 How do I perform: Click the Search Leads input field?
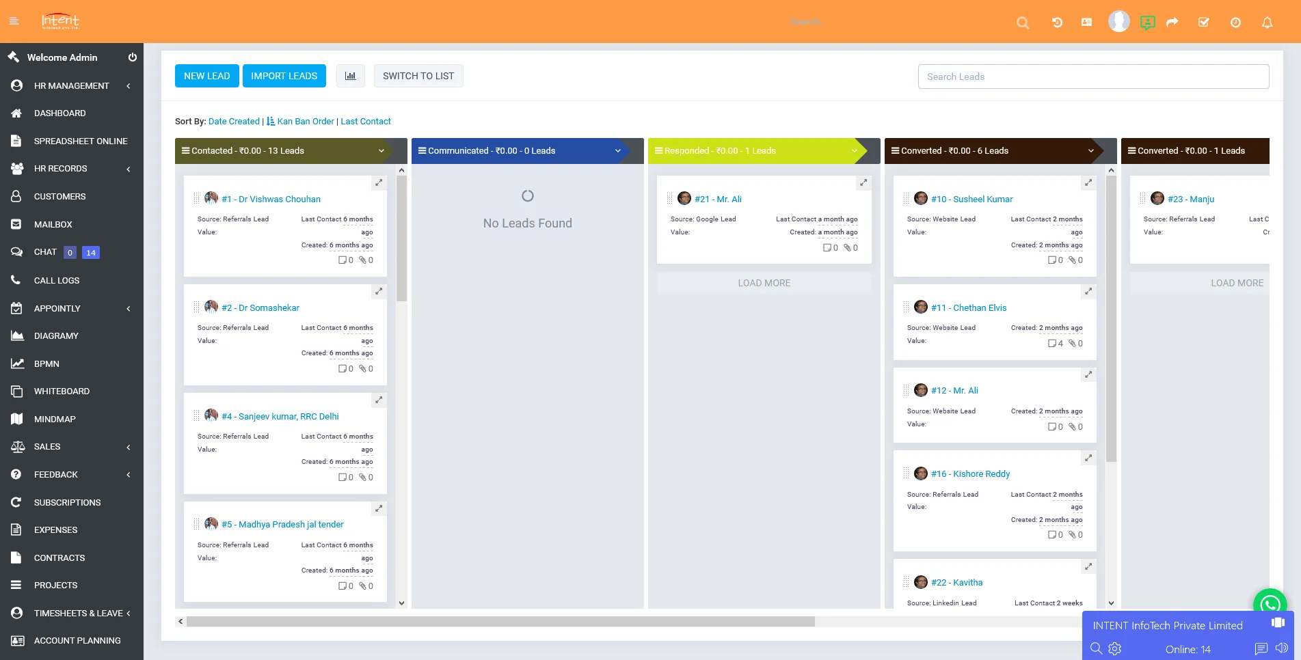[x=1094, y=77]
